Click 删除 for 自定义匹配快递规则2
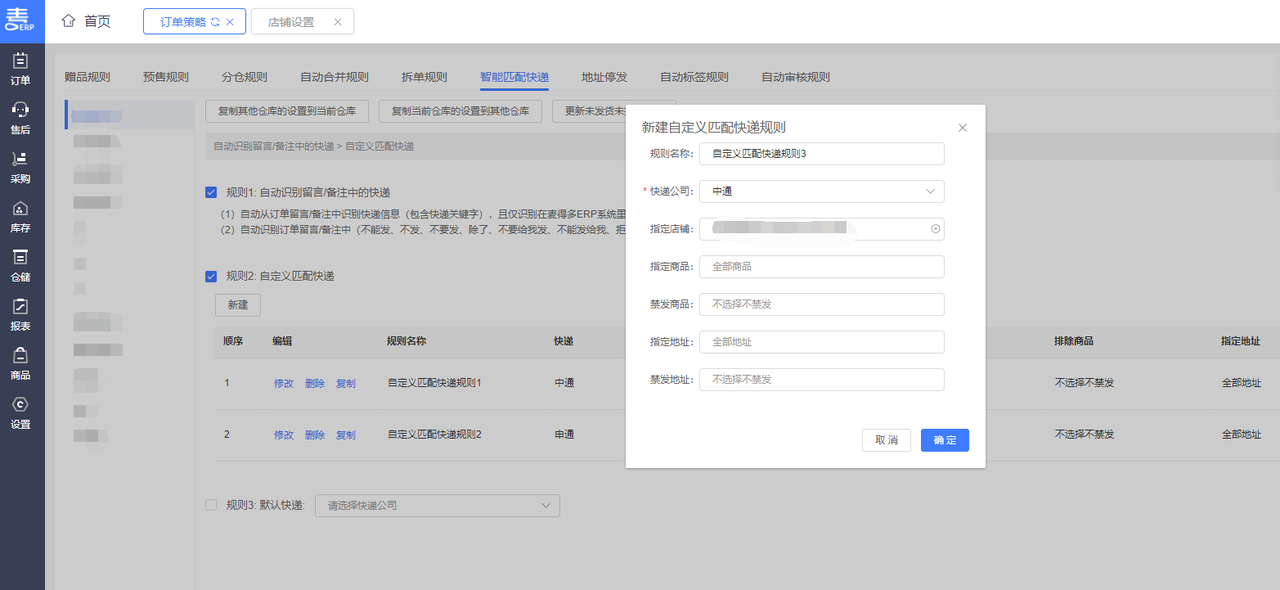 click(x=315, y=435)
